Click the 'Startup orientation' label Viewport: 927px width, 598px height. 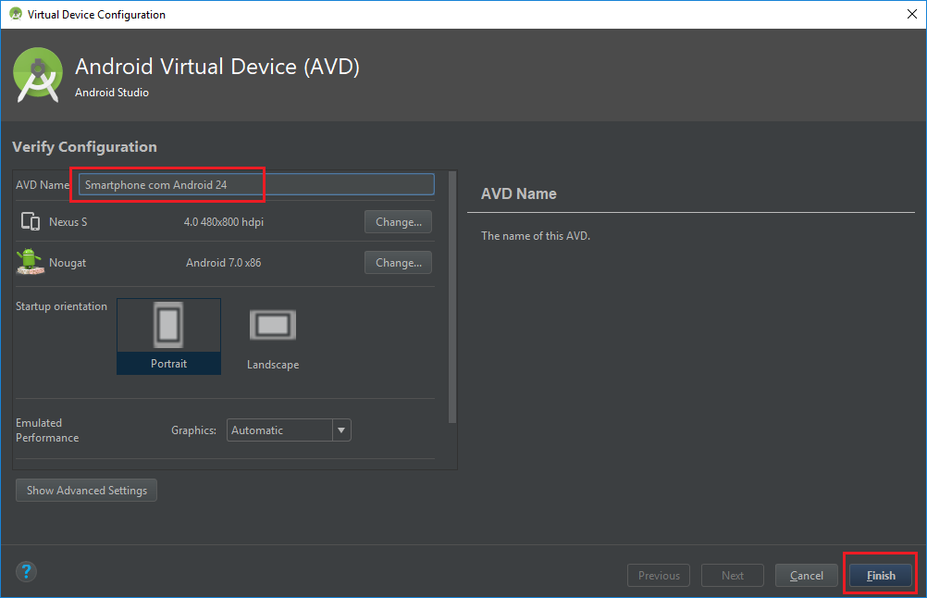[61, 305]
